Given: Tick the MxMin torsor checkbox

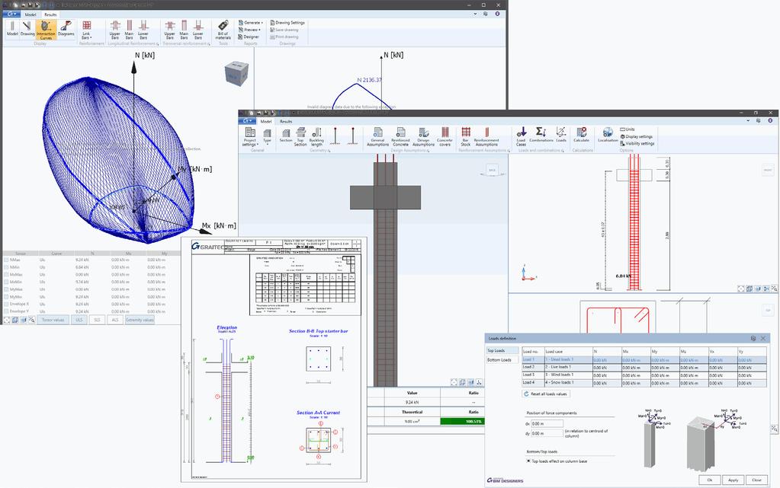Looking at the screenshot, I should [6, 282].
